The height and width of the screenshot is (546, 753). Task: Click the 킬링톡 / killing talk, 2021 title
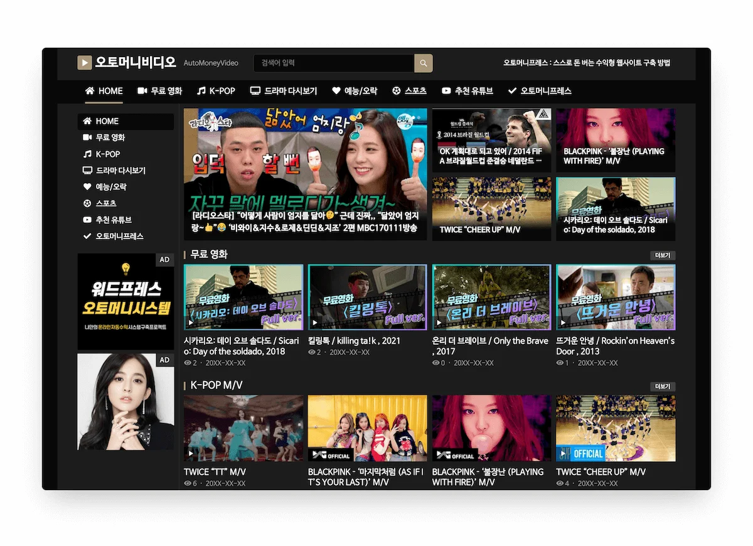[354, 341]
